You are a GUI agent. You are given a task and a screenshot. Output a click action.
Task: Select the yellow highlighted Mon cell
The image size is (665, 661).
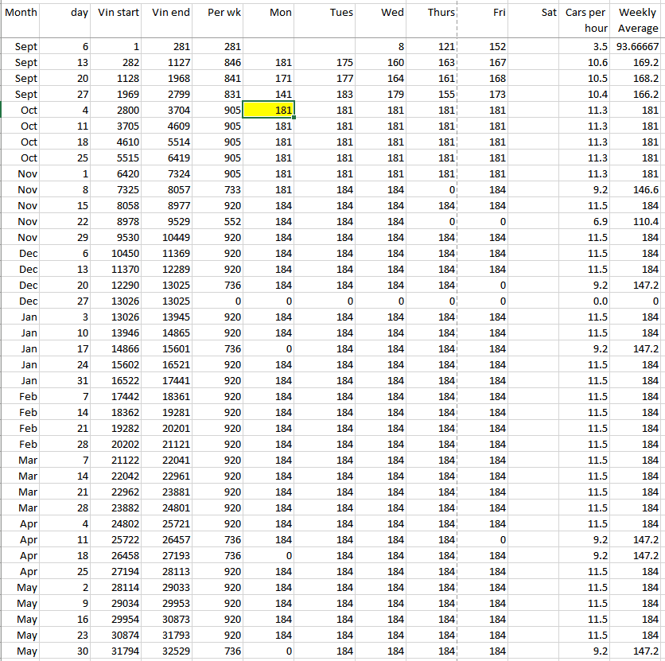click(x=269, y=110)
